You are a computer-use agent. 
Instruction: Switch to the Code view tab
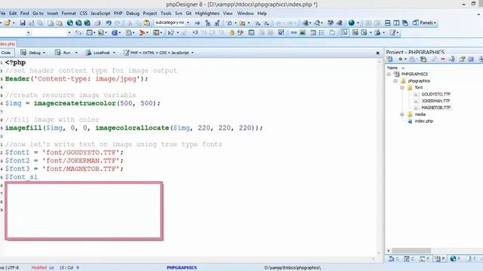point(6,53)
